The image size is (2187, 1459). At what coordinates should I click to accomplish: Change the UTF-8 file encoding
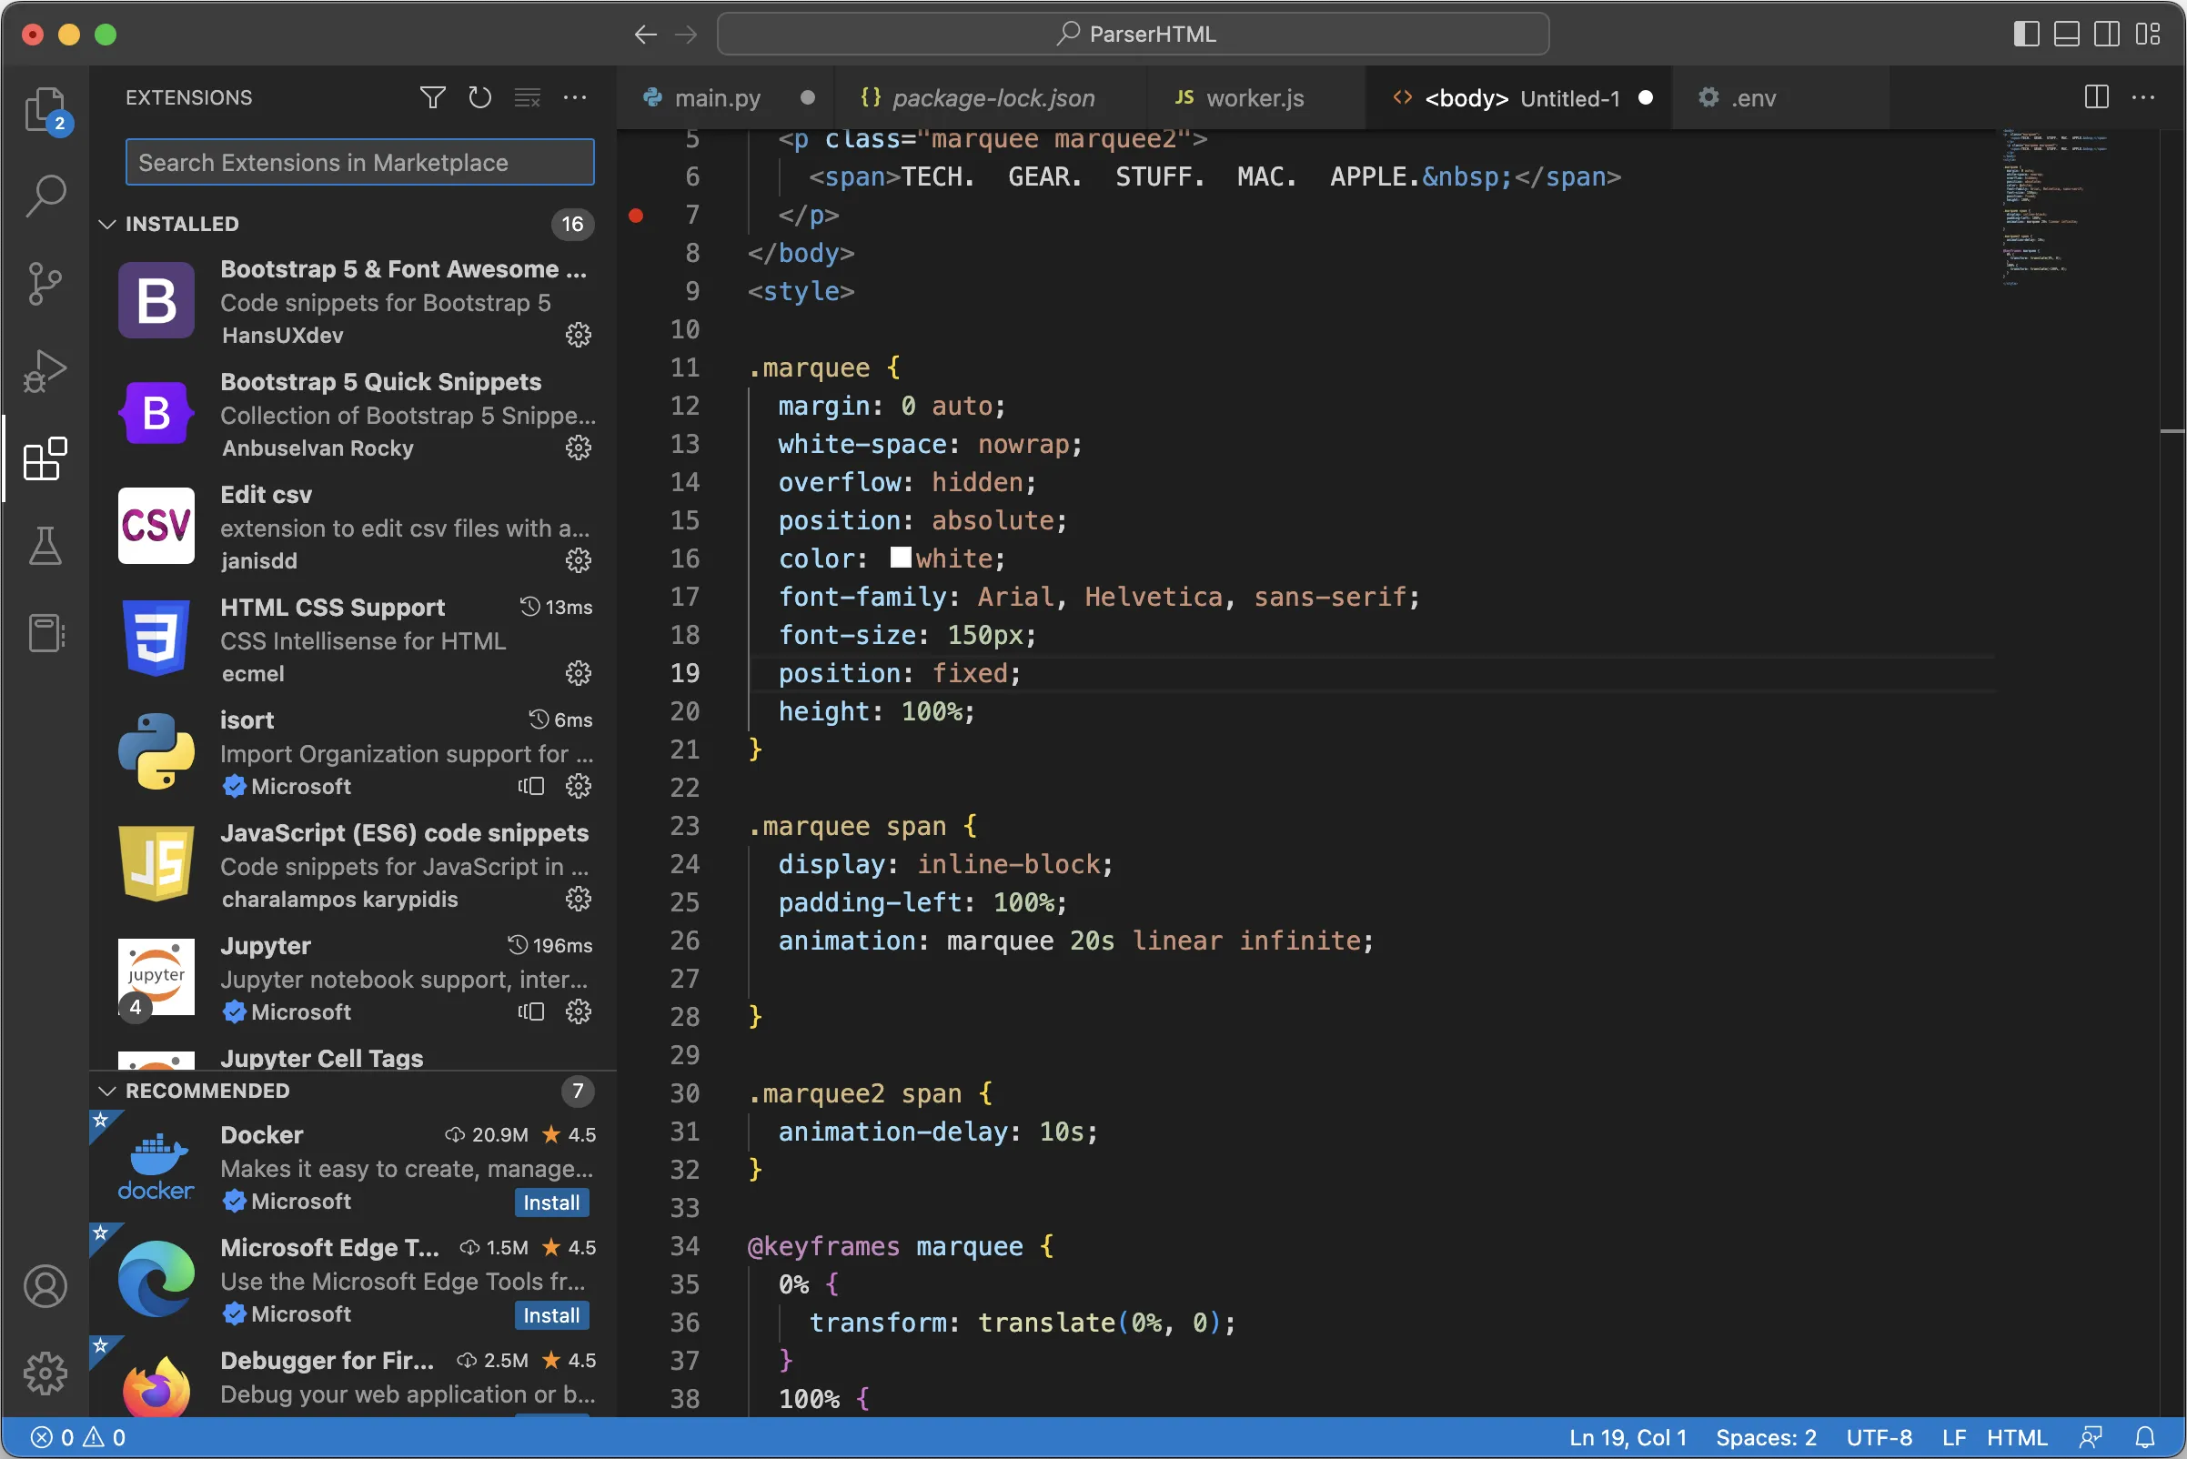[1879, 1437]
